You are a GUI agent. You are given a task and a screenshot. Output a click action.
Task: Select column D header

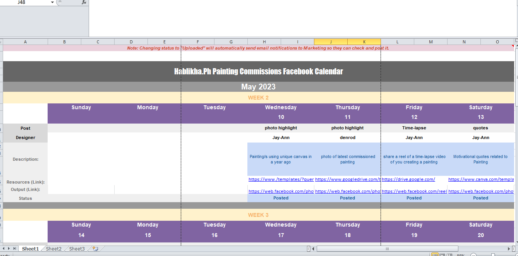pos(131,42)
